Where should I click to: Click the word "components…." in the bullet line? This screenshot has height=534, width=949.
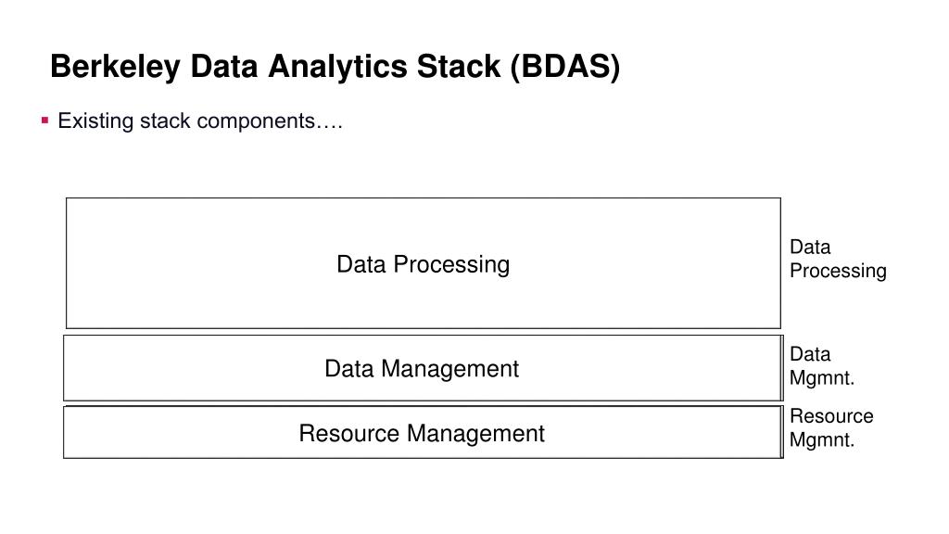(270, 121)
